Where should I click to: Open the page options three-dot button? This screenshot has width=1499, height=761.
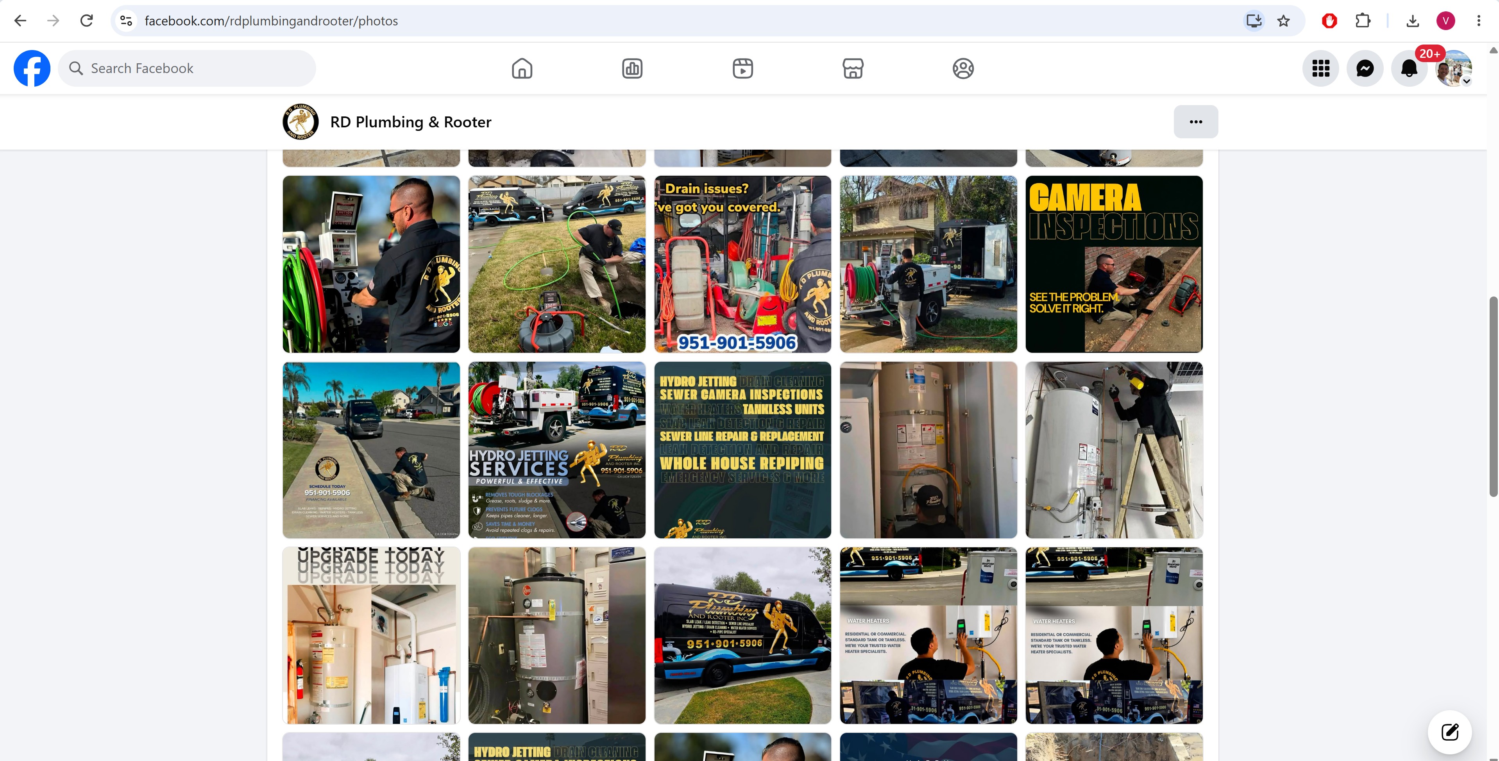[1196, 121]
